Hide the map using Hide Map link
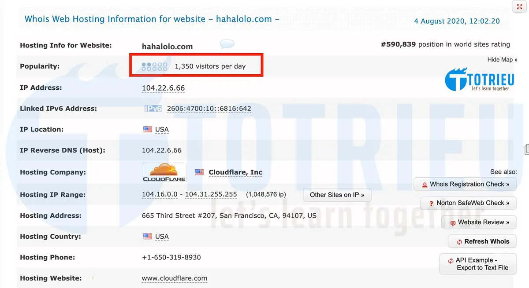This screenshot has width=529, height=288. [502, 59]
